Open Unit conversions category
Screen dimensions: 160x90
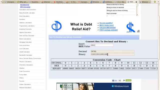tap(24, 45)
